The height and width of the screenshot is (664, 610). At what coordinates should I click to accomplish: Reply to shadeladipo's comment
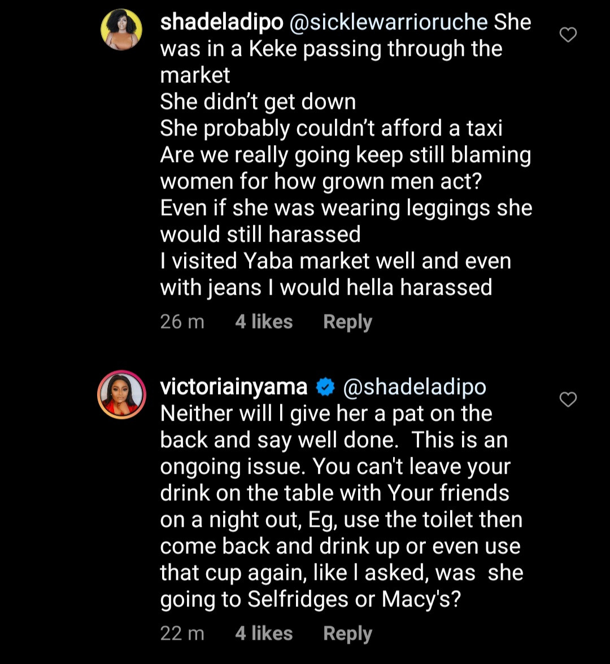pos(347,322)
